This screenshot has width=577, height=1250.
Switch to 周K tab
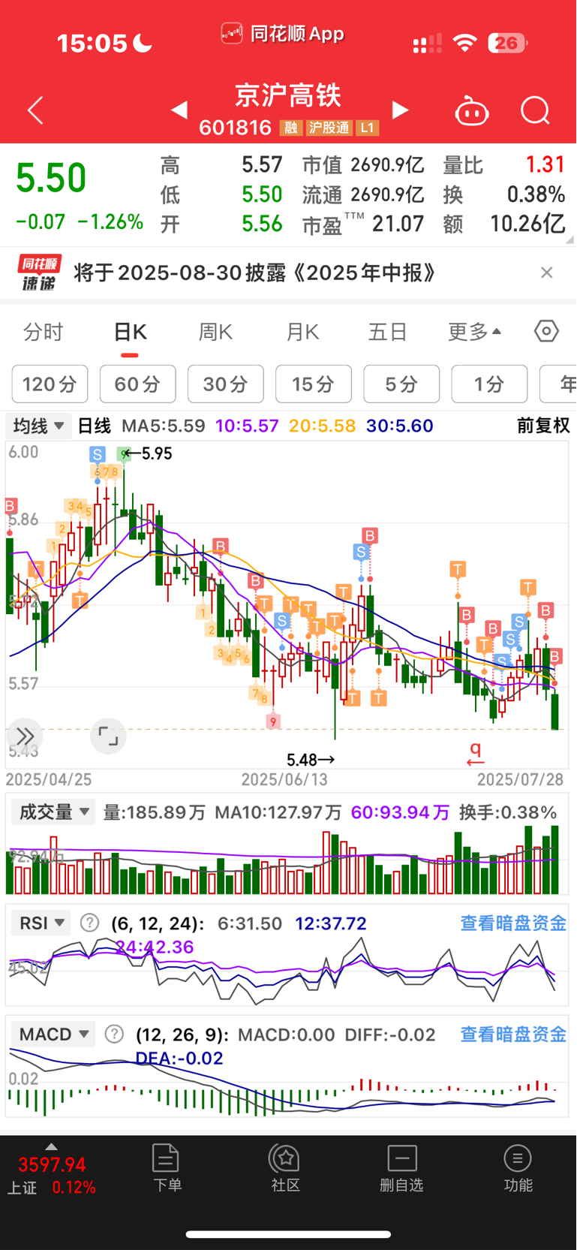[215, 331]
